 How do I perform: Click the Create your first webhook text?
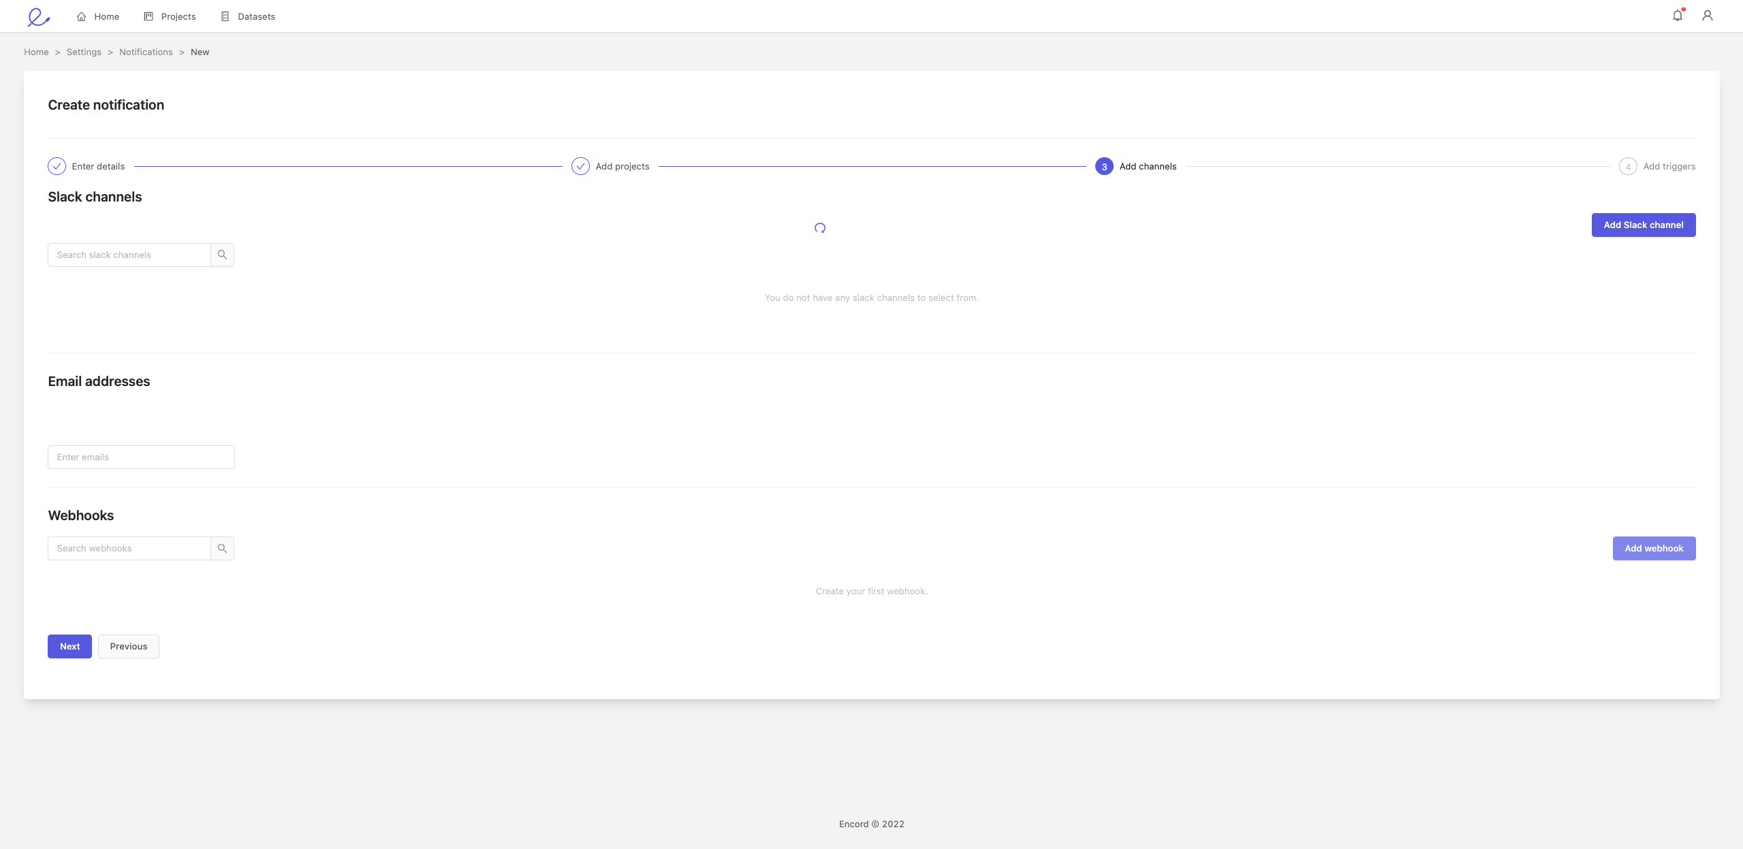click(871, 591)
